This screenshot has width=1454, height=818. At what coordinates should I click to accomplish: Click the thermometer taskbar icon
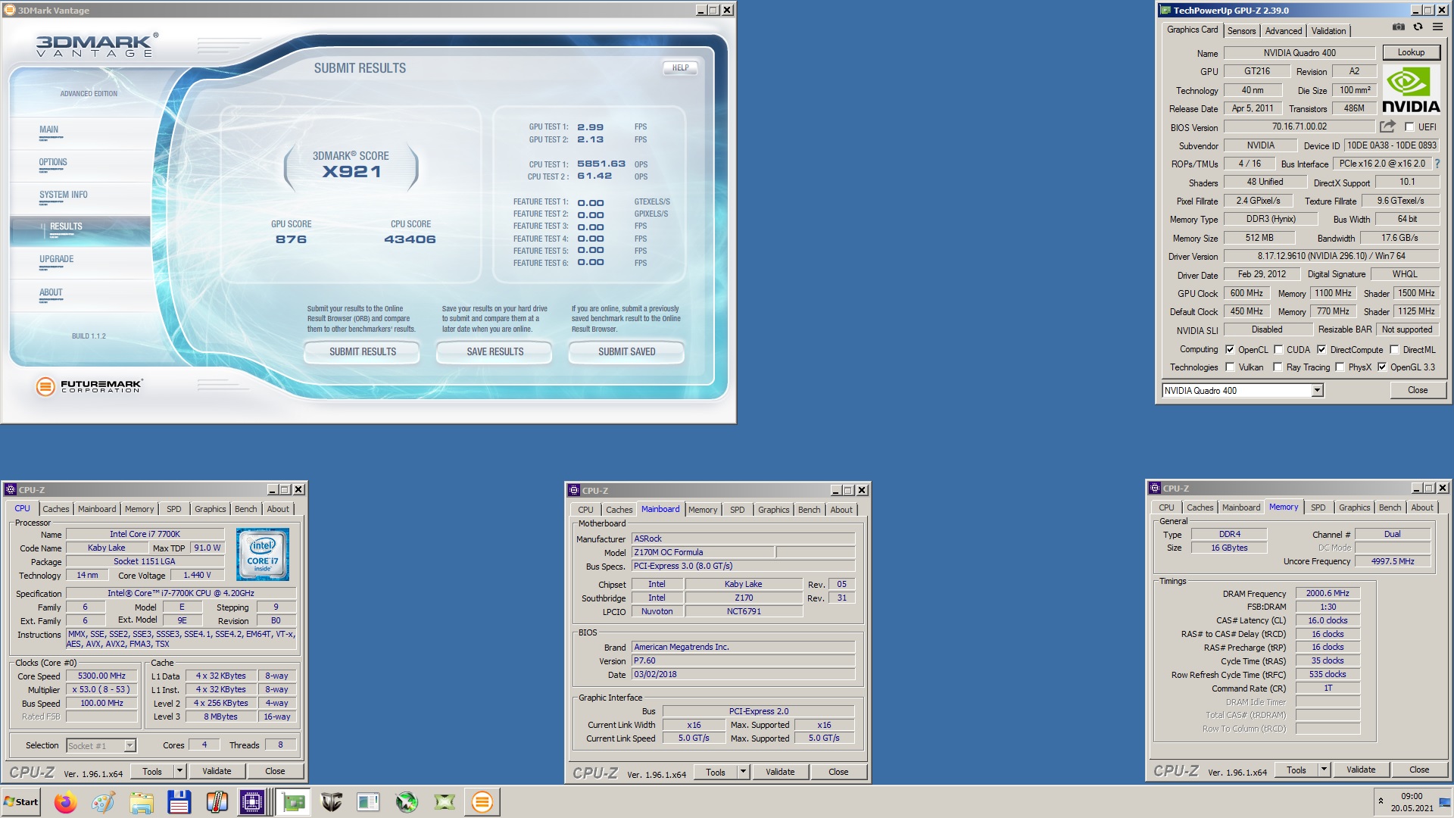217,802
